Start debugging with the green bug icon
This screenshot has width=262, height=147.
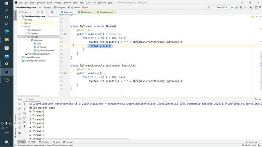(x=237, y=7)
